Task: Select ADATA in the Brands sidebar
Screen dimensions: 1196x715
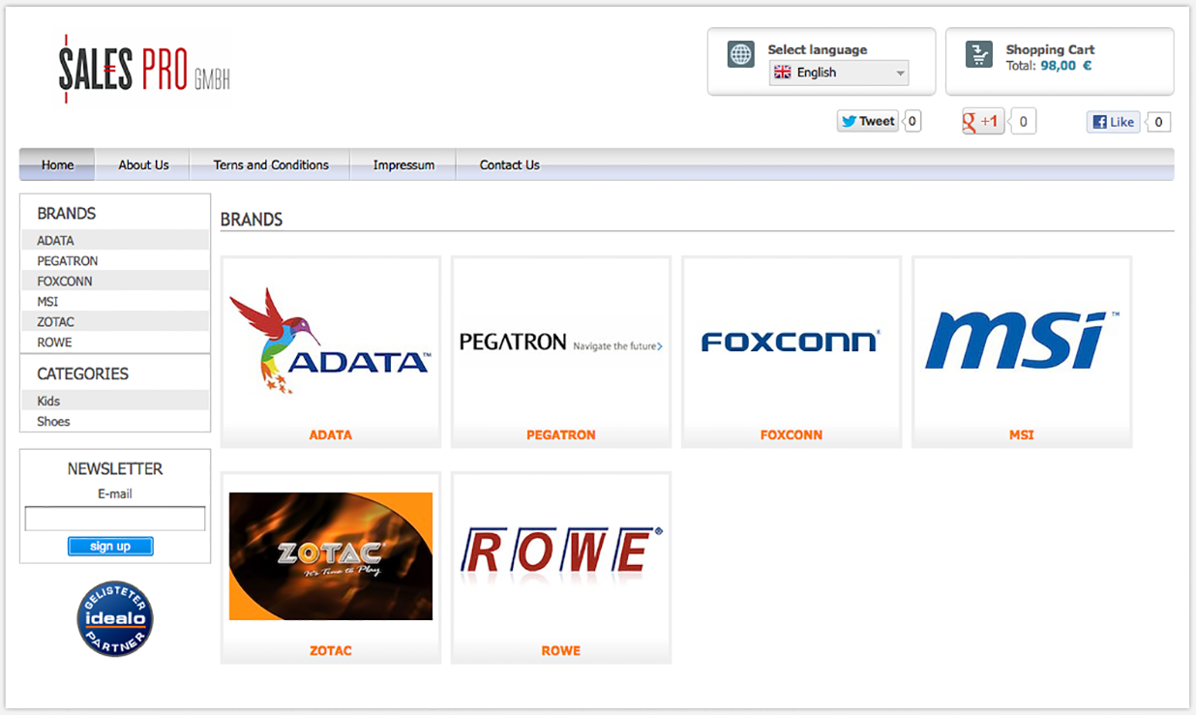Action: tap(115, 240)
